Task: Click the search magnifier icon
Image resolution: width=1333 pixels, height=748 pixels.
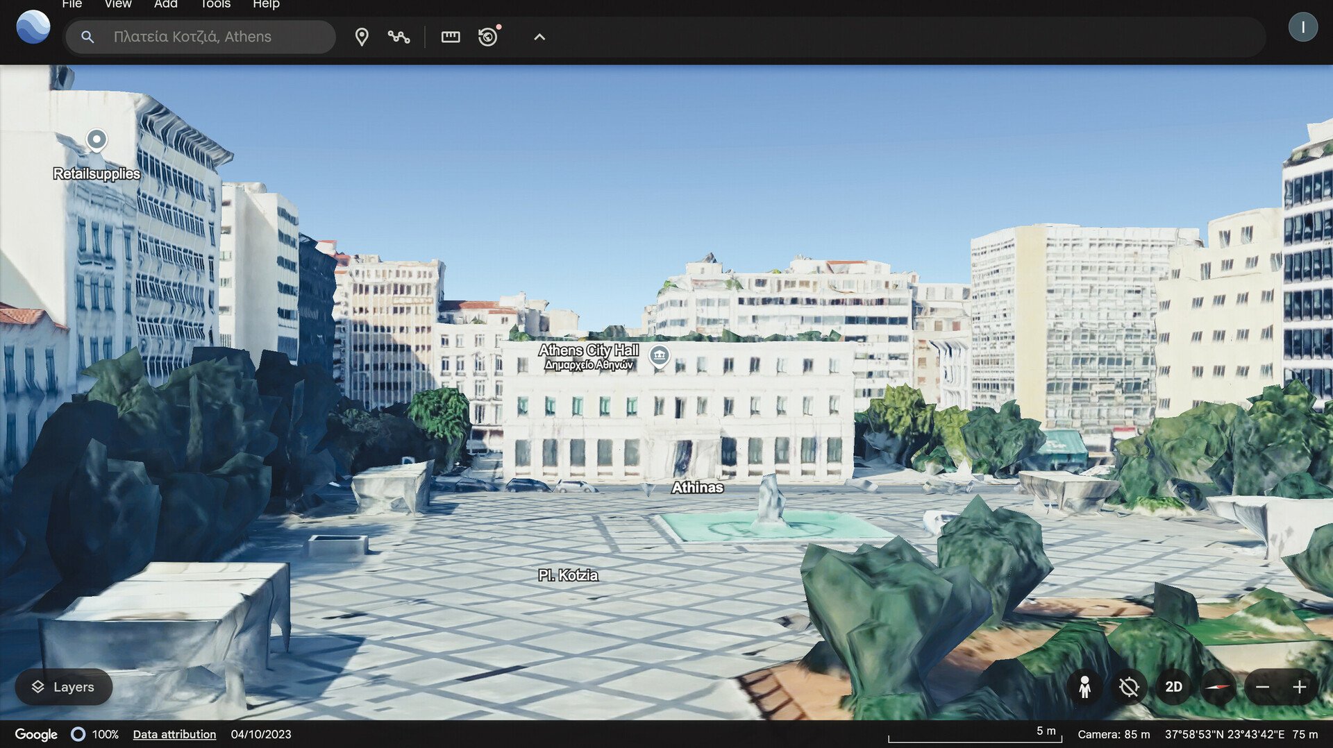Action: 87,37
